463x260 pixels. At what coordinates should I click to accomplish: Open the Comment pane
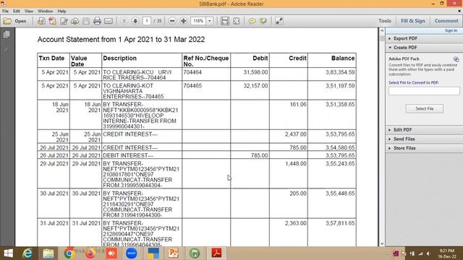pyautogui.click(x=446, y=21)
